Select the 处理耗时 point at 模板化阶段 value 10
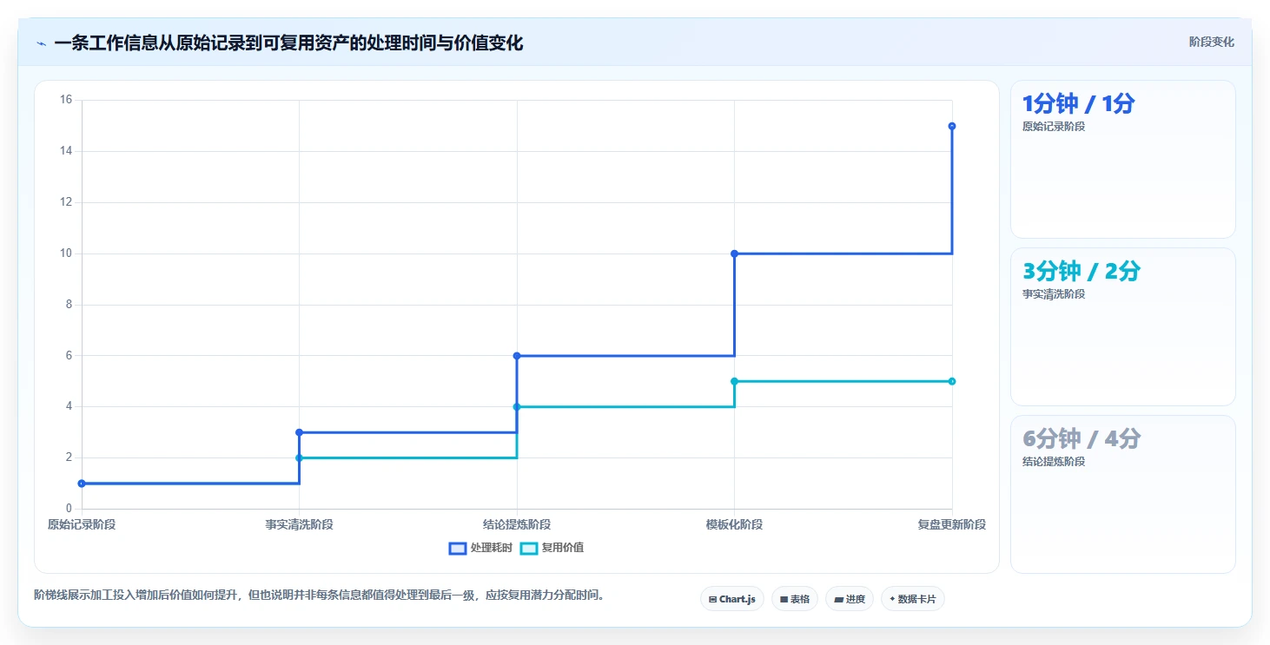Screen dimensions: 1270x645 (x=734, y=253)
